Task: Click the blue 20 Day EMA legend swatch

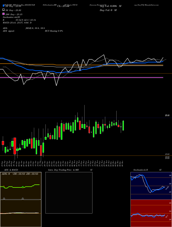Action: click(x=3, y=6)
